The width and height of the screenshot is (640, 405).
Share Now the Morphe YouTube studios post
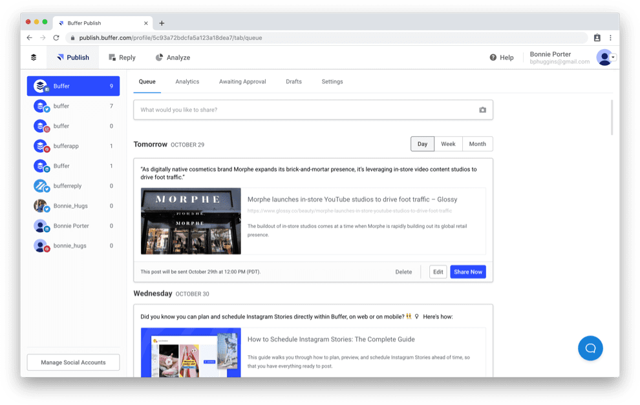tap(467, 271)
